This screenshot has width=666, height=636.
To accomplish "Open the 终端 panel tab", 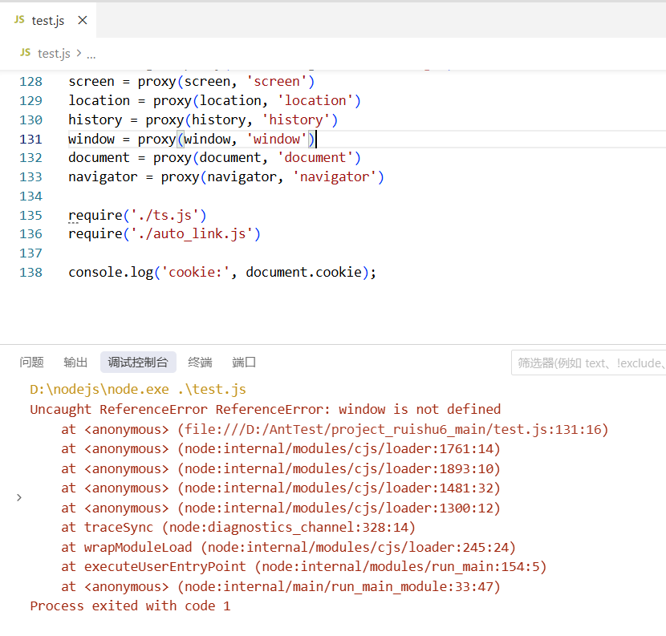I will pos(200,363).
